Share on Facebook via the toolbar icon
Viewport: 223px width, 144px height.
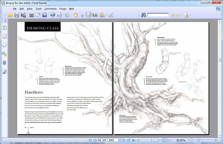pos(45,15)
